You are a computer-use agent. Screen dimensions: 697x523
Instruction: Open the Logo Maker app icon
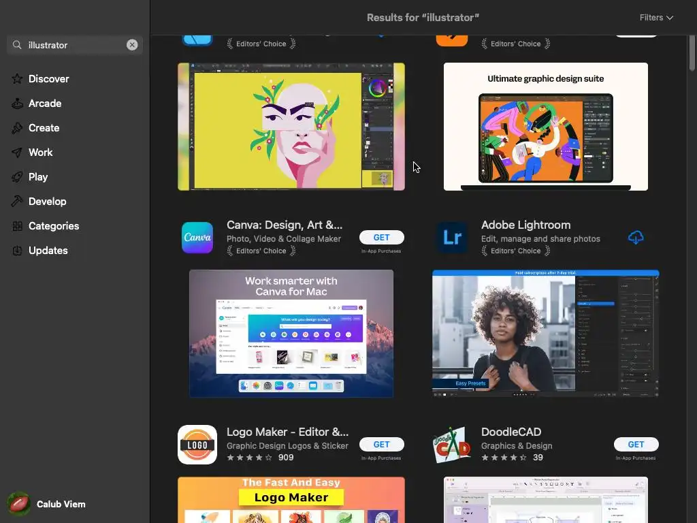197,445
